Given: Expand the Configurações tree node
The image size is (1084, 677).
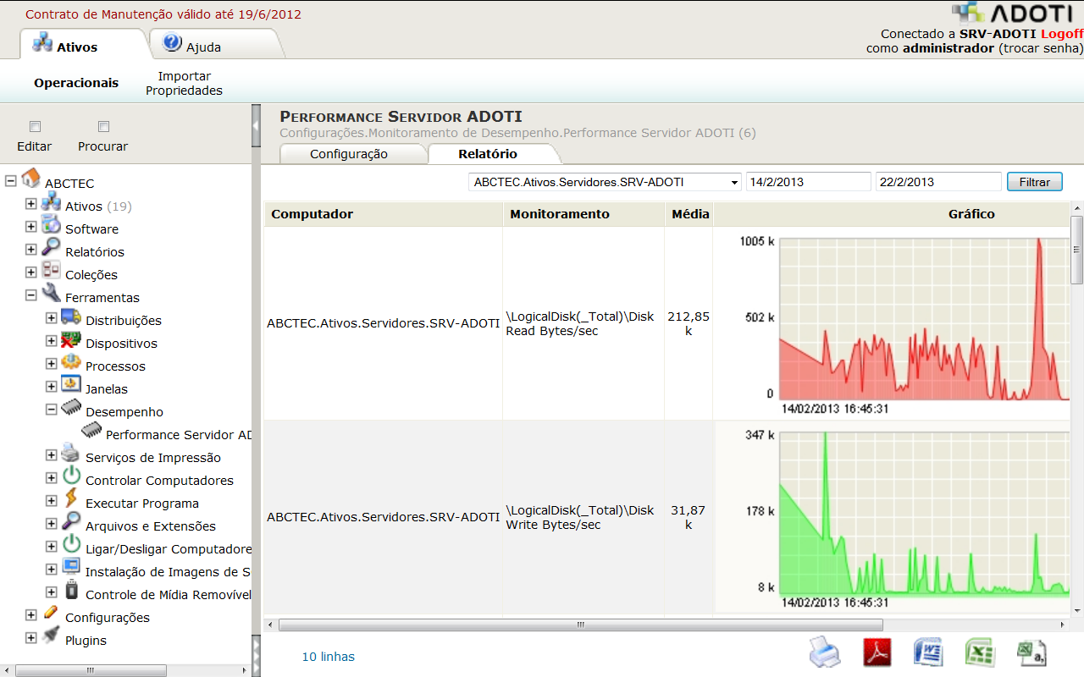Looking at the screenshot, I should pos(31,615).
